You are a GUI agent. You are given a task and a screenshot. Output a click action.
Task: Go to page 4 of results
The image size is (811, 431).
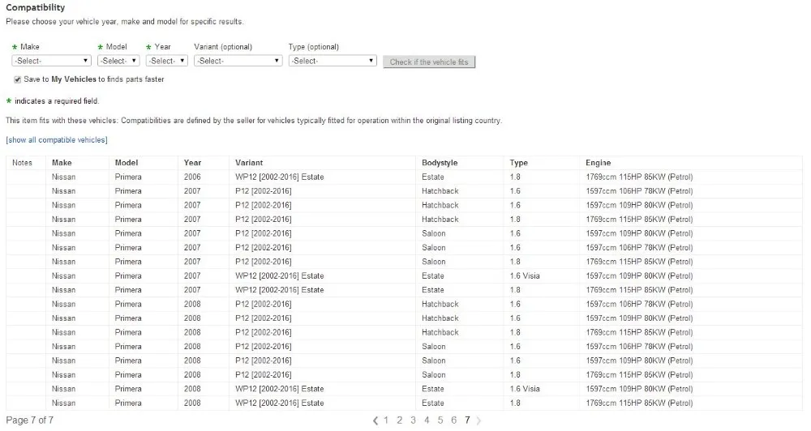tap(427, 420)
